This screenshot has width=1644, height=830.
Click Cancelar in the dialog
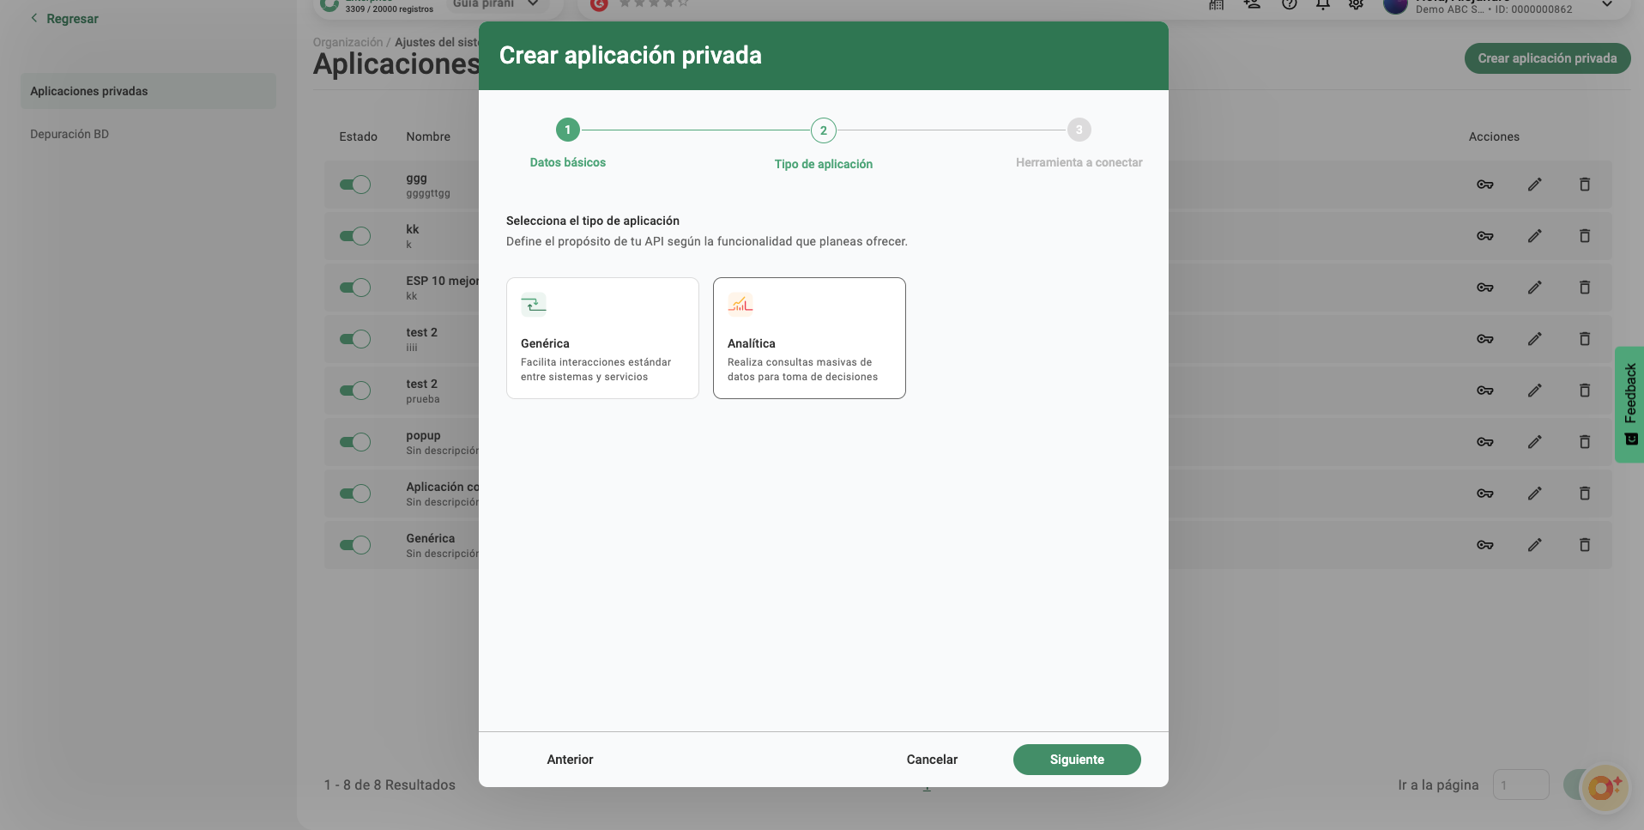(x=932, y=760)
